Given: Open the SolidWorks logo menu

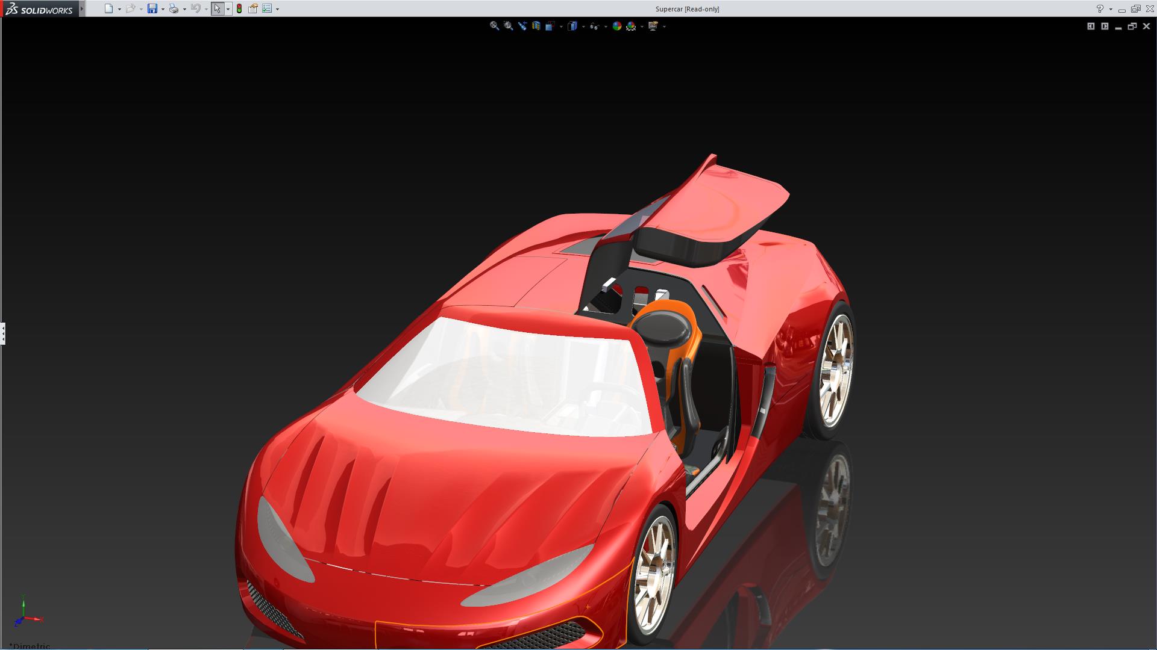Looking at the screenshot, I should 39,9.
